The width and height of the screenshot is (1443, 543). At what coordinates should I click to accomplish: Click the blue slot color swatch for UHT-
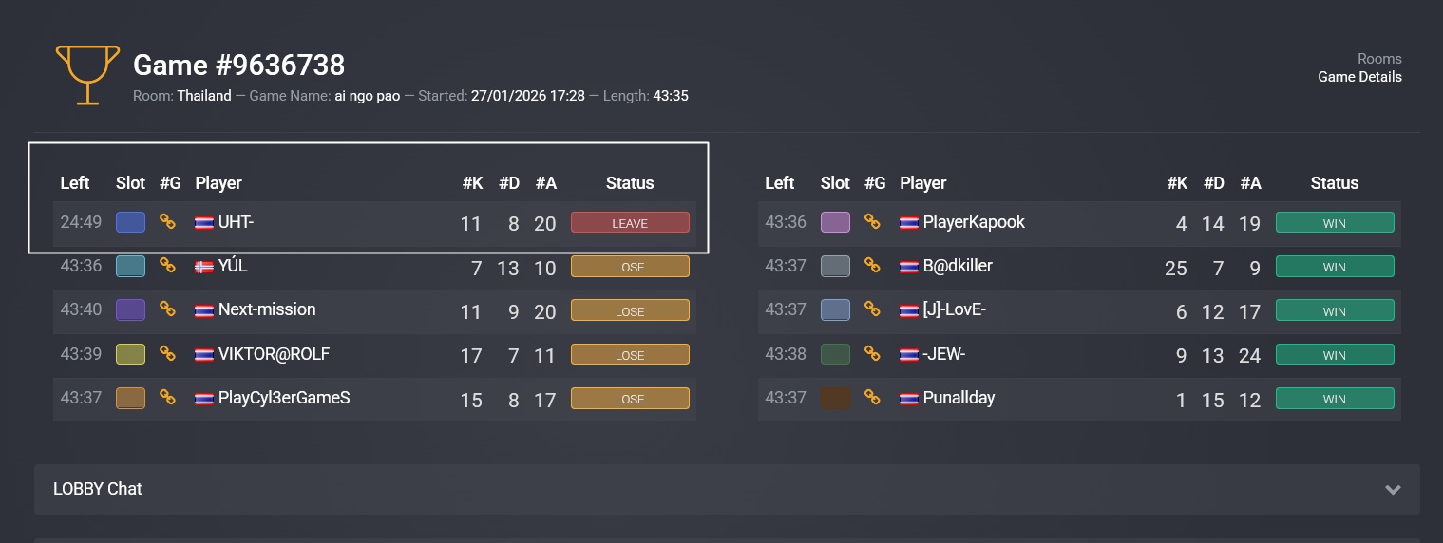[x=130, y=222]
